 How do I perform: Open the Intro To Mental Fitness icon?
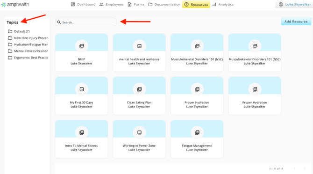tap(82, 132)
